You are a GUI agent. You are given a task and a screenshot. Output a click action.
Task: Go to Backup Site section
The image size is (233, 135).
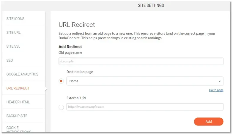click(17, 116)
